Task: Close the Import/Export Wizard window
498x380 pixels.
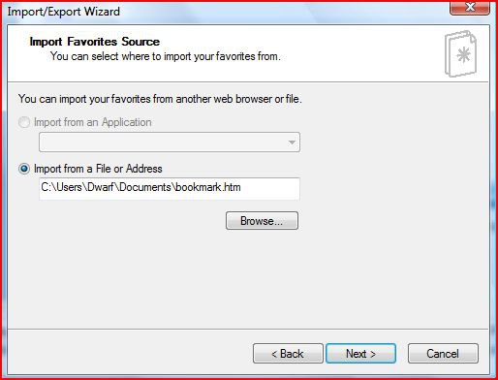Action: [x=470, y=7]
